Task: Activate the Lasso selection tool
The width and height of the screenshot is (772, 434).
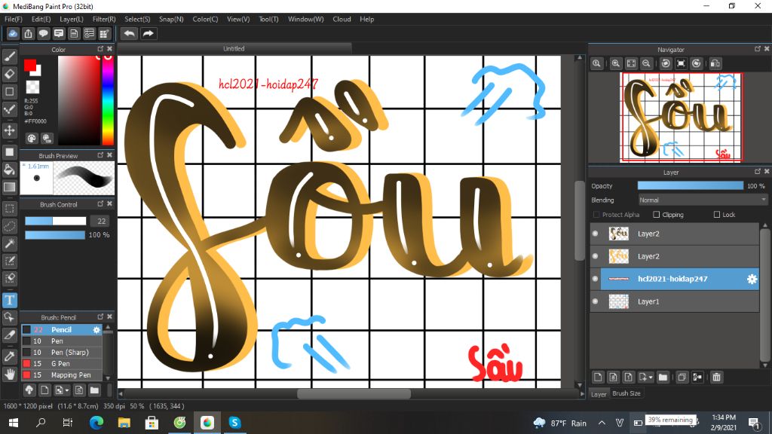Action: coord(9,226)
